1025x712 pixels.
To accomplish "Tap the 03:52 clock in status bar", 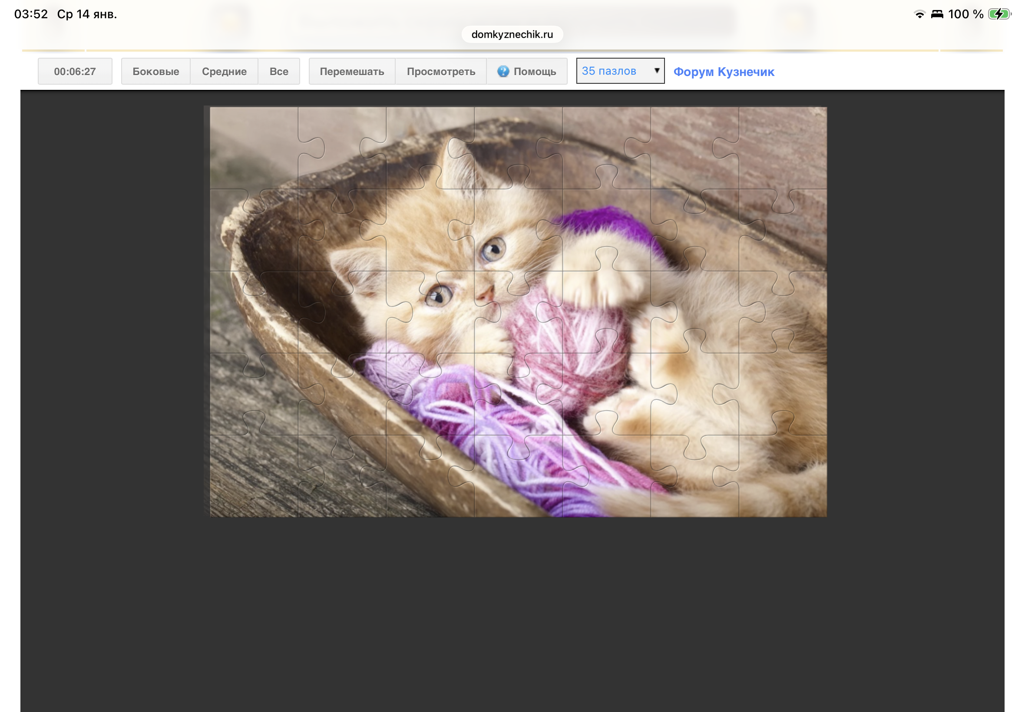I will (x=31, y=14).
